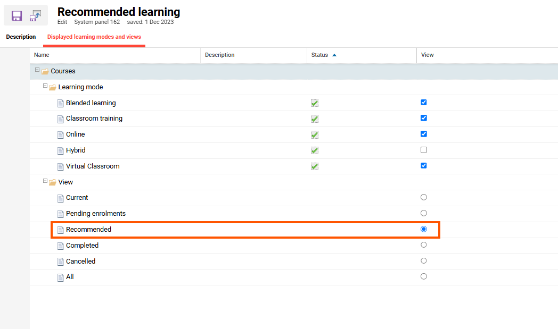Enable the View checkbox for Hybrid

[424, 150]
